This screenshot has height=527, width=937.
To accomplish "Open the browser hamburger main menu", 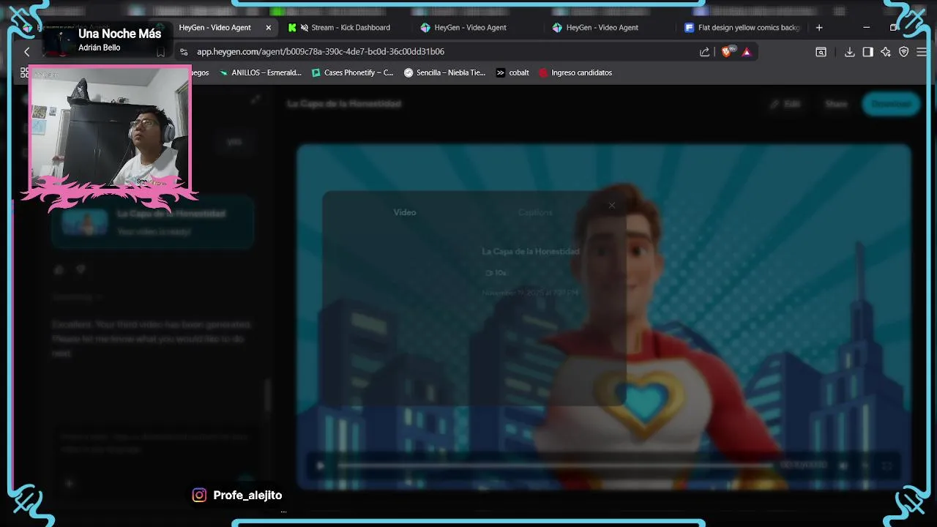I will coord(921,52).
